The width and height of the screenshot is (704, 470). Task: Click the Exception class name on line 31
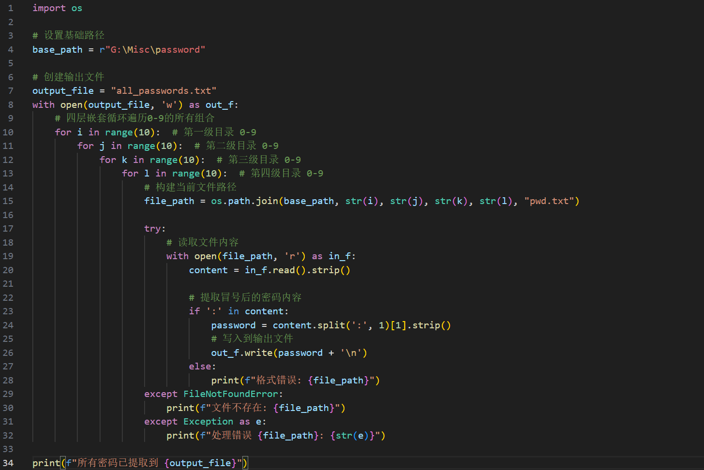point(208,422)
